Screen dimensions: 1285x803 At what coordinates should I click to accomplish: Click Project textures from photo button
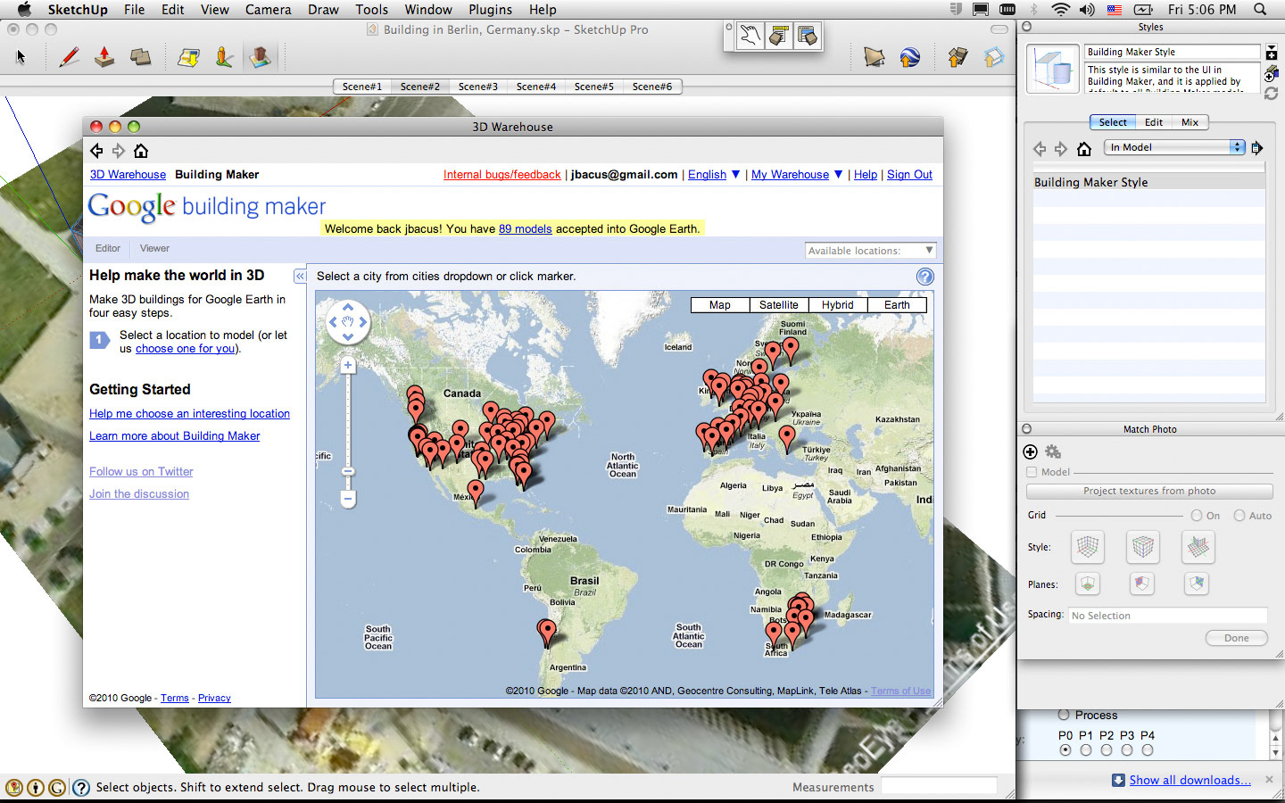pos(1149,491)
